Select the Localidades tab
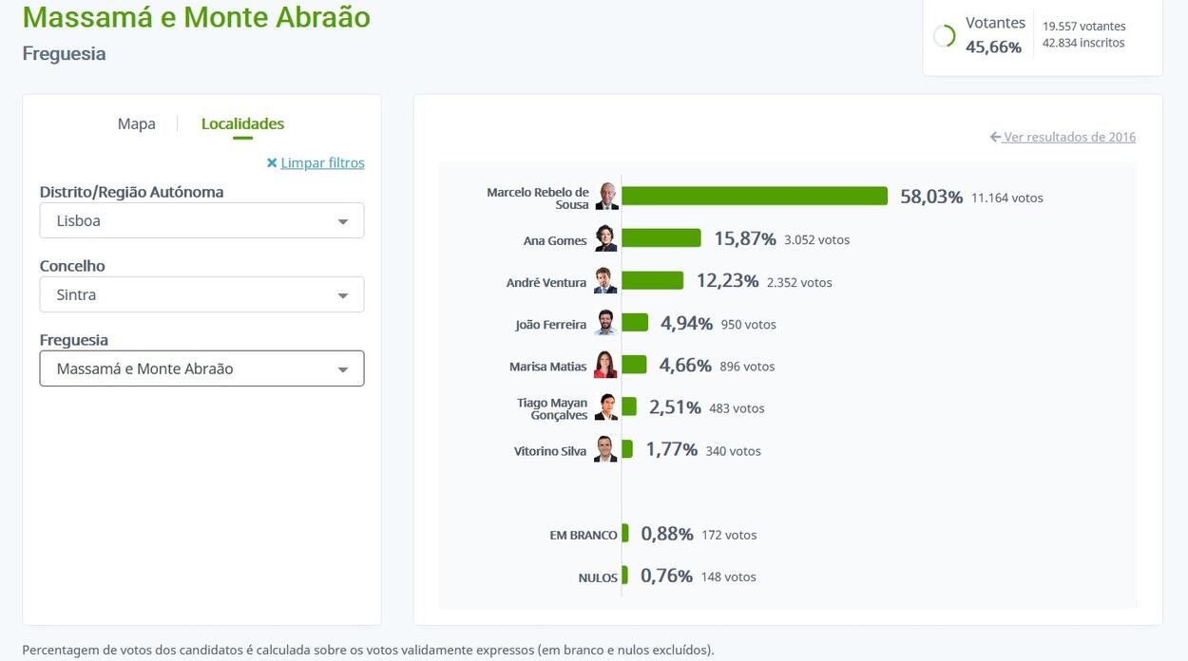This screenshot has width=1188, height=661. (x=242, y=123)
